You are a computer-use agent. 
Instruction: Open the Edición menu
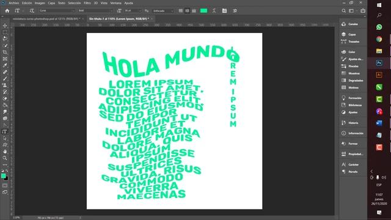click(27, 3)
